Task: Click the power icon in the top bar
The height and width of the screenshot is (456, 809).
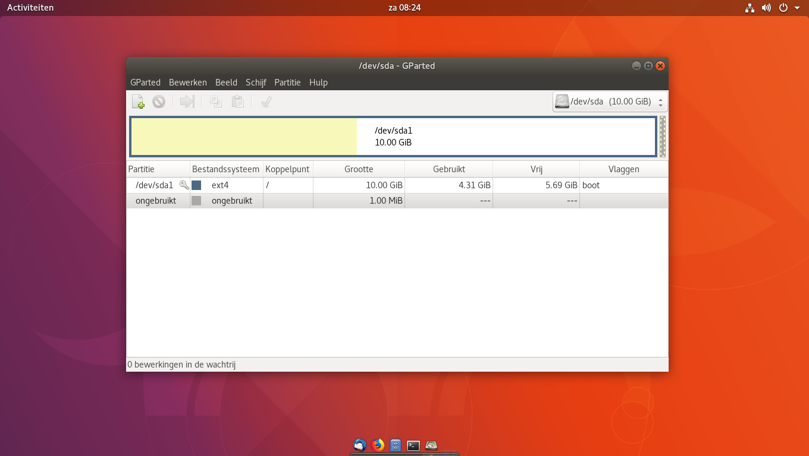Action: click(783, 8)
